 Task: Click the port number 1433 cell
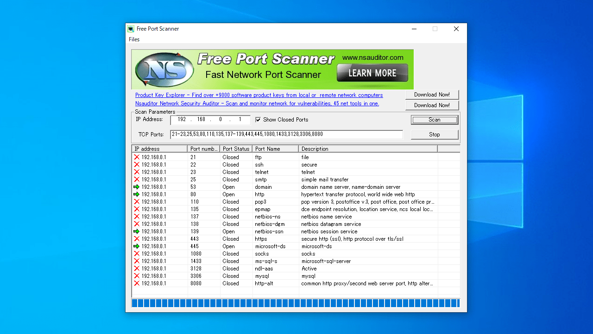coord(196,261)
